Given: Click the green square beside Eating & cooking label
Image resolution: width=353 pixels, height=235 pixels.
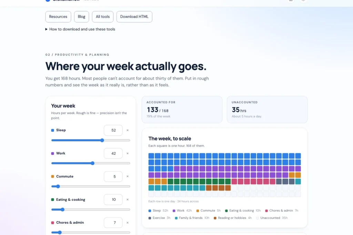Looking at the screenshot, I should click(52, 200).
